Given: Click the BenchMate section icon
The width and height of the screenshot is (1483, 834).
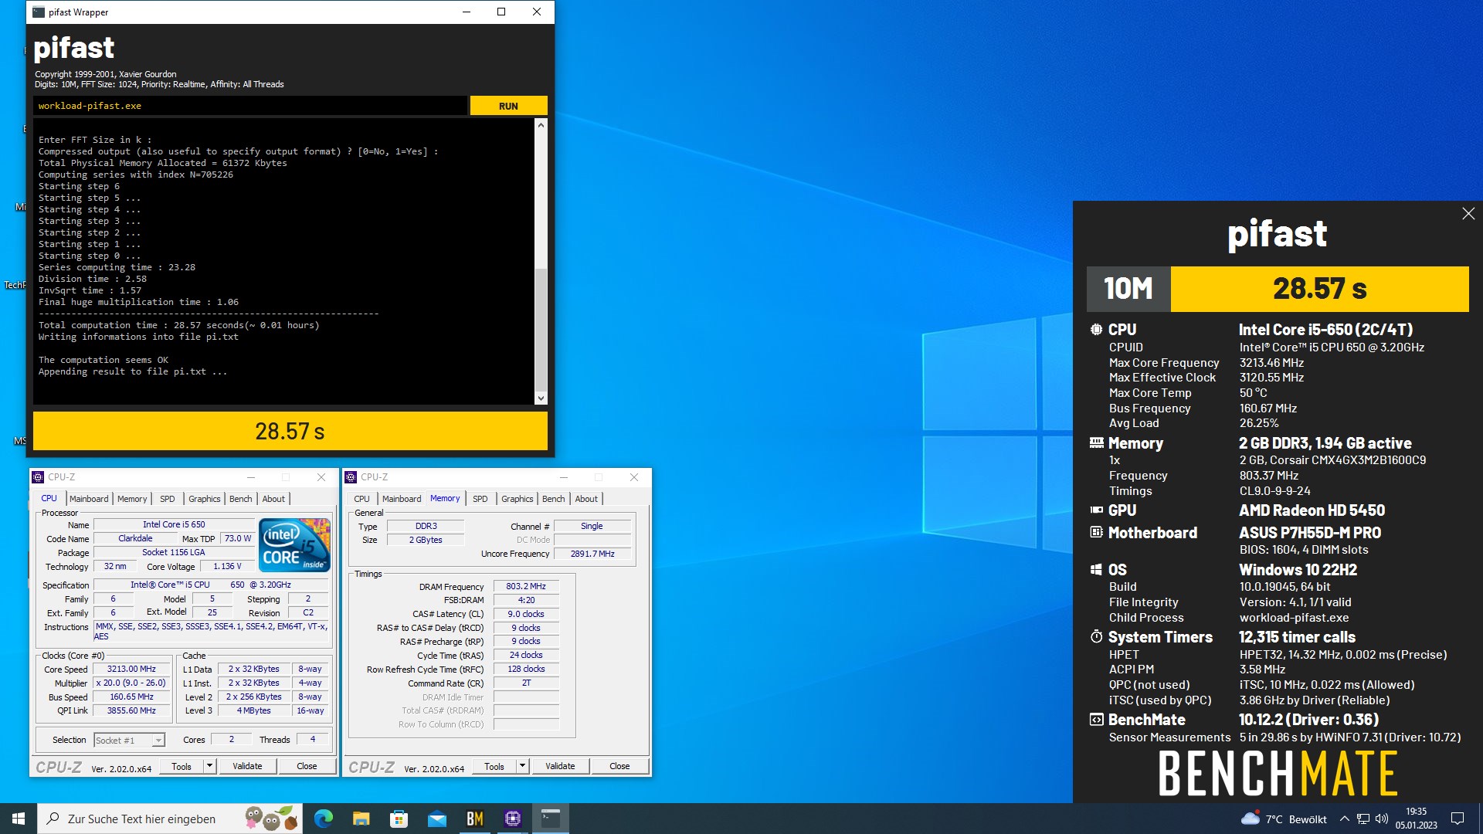Looking at the screenshot, I should point(1096,720).
